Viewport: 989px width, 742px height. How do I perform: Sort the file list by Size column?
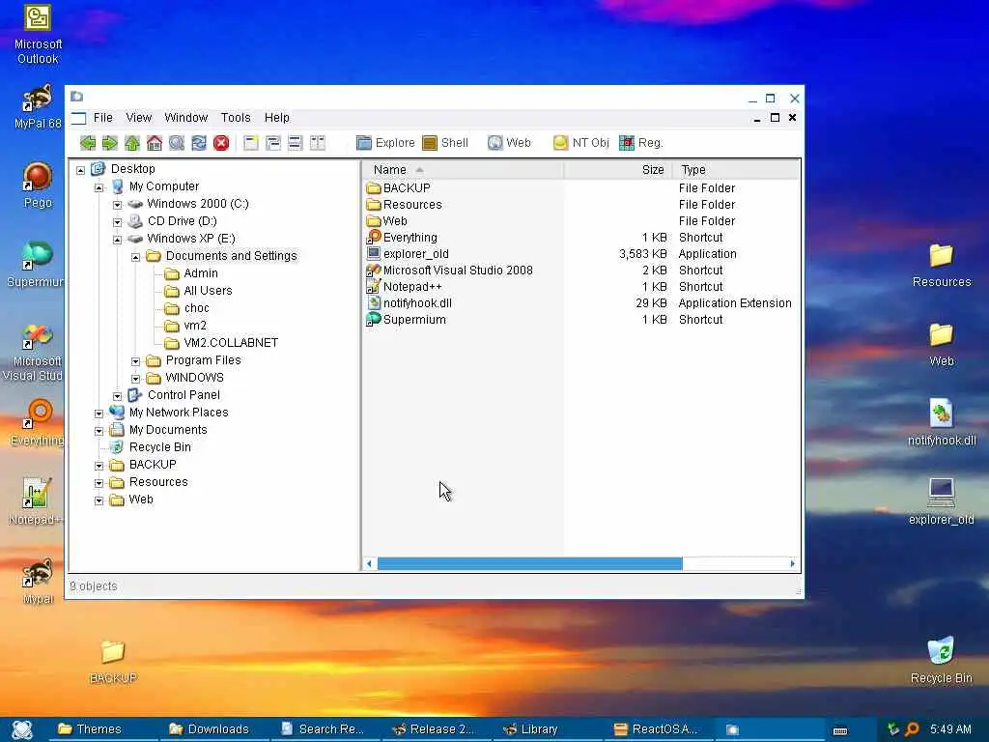click(x=618, y=170)
